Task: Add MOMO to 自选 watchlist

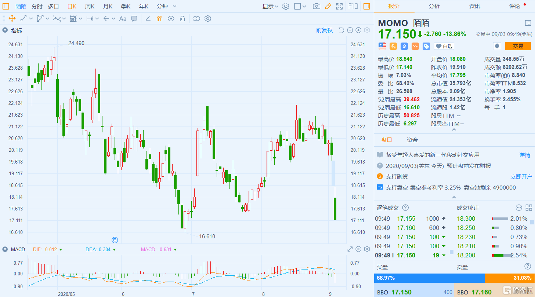Action: tap(444, 46)
